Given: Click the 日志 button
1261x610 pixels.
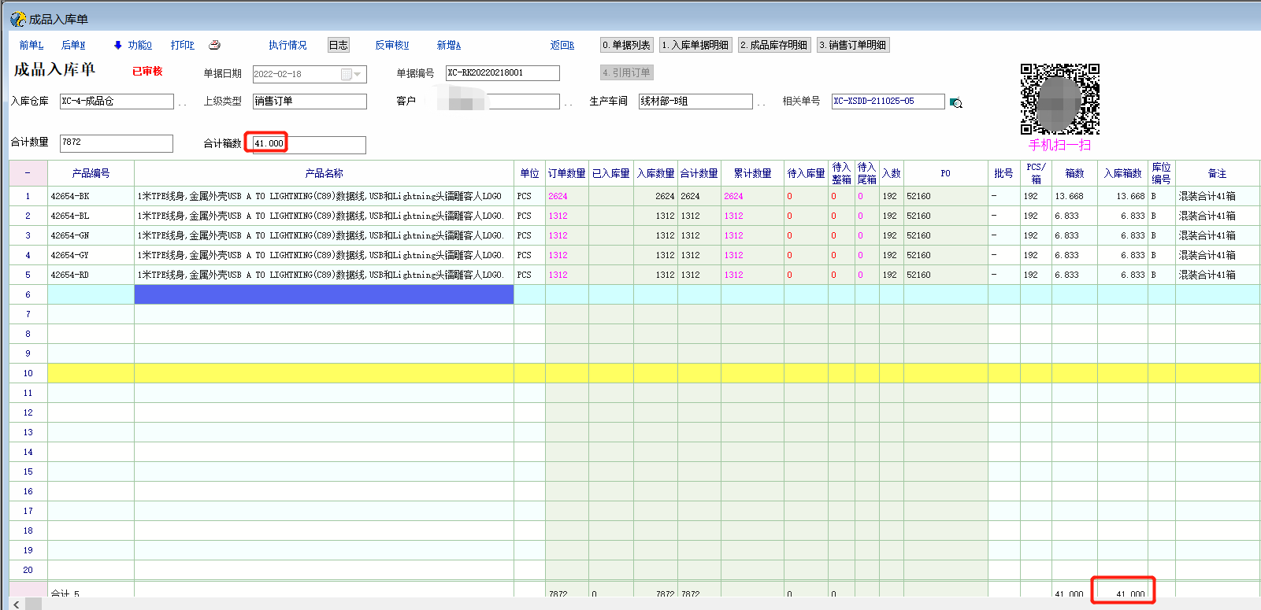Looking at the screenshot, I should [x=339, y=45].
